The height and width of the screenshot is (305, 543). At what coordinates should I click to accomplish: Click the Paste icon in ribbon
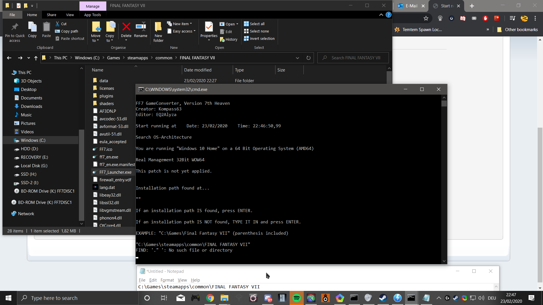[x=46, y=27]
